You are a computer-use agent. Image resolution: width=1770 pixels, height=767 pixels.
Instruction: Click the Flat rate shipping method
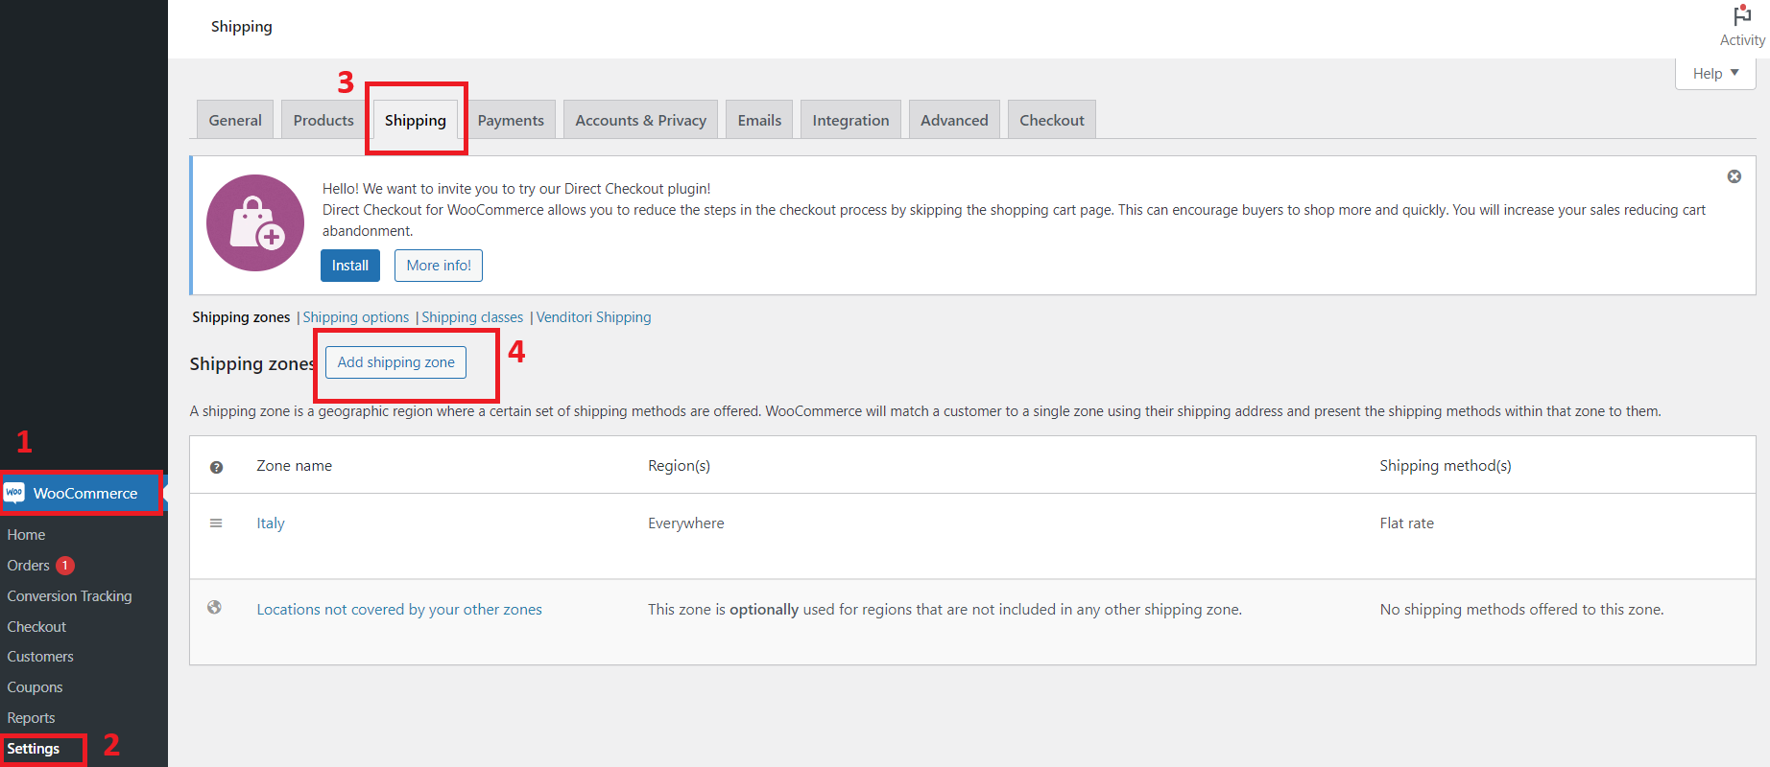pos(1407,523)
